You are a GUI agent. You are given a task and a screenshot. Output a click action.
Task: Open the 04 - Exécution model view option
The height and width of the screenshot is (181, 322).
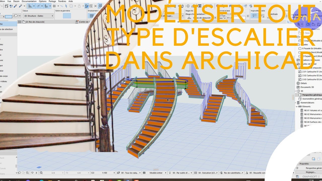point(206,173)
